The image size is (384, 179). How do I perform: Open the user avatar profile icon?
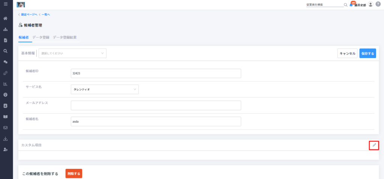click(x=370, y=4)
